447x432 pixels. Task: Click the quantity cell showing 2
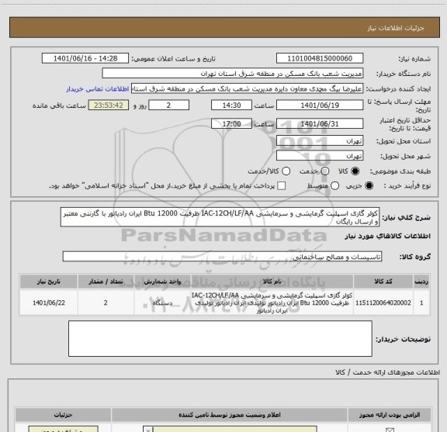[x=106, y=302]
